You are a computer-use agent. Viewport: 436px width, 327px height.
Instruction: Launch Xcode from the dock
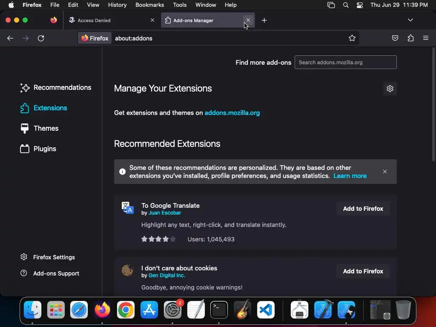click(x=323, y=310)
